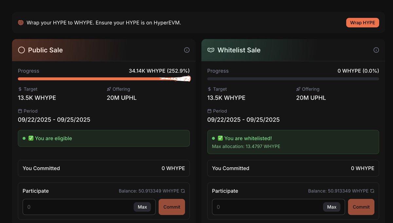Open Public Sale info icon

tap(187, 50)
